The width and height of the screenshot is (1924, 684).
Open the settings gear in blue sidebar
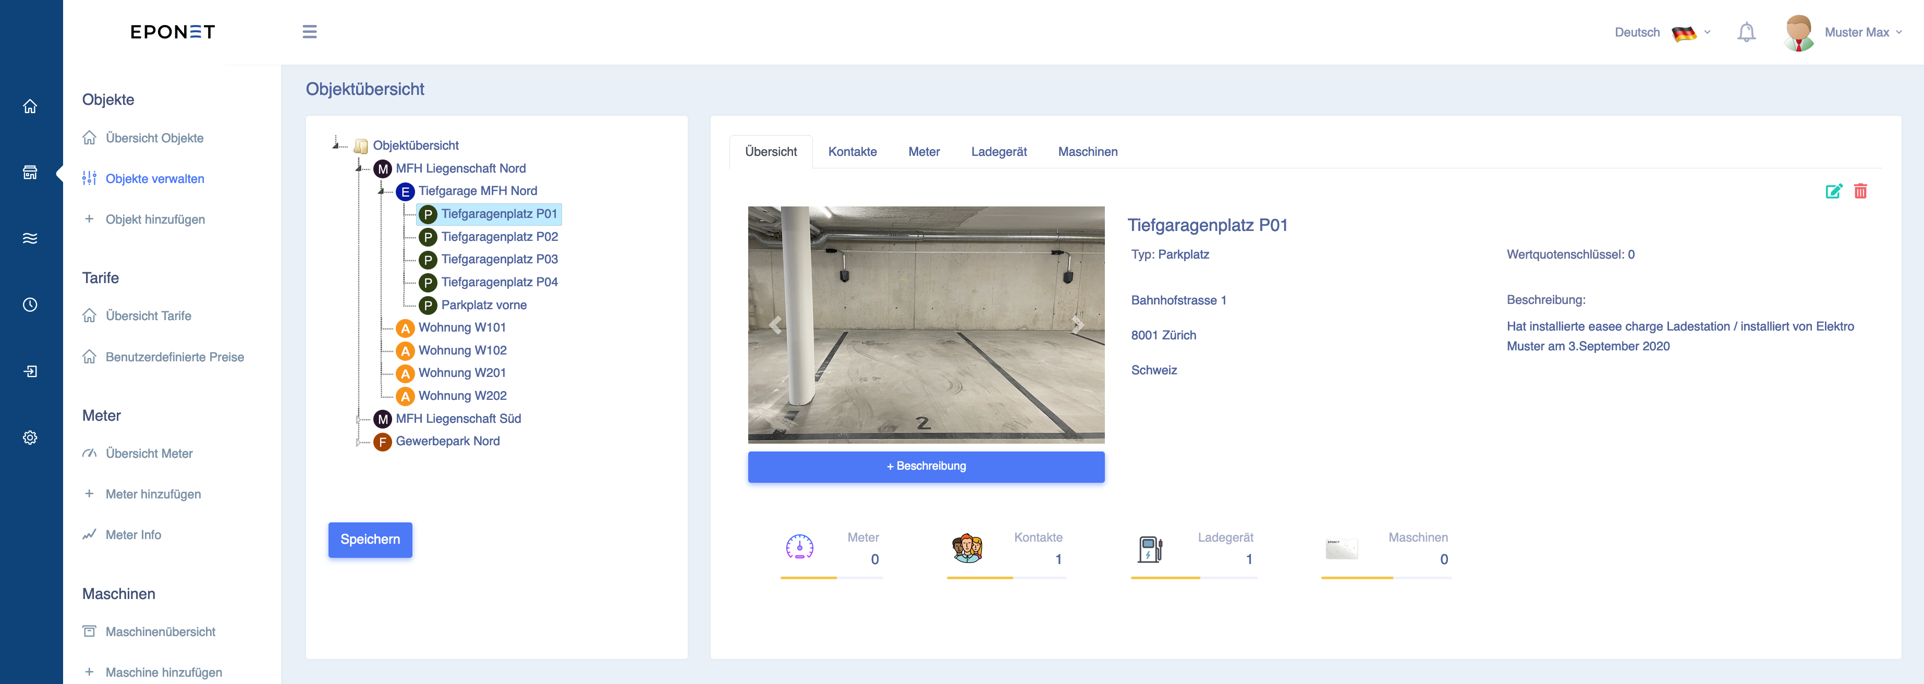coord(30,437)
